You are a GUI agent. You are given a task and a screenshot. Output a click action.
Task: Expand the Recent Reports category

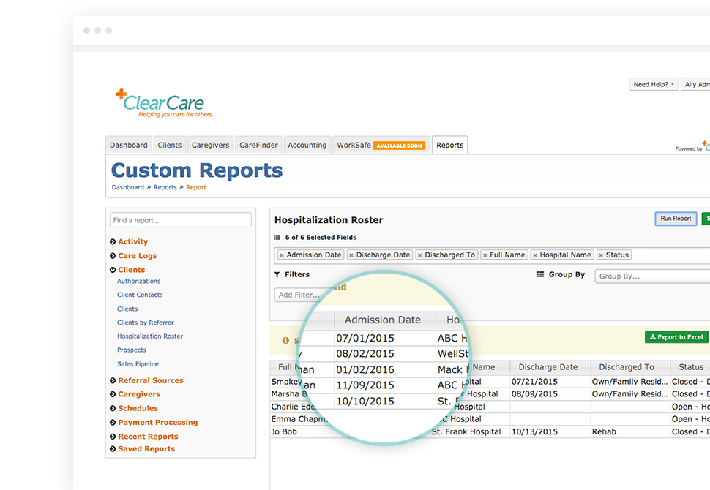tap(113, 437)
